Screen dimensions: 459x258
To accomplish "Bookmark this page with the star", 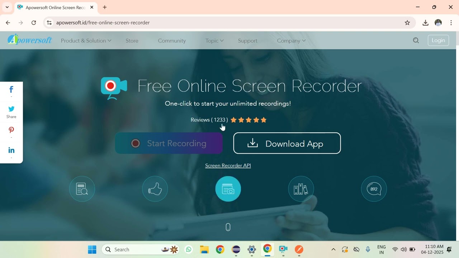I will click(407, 23).
